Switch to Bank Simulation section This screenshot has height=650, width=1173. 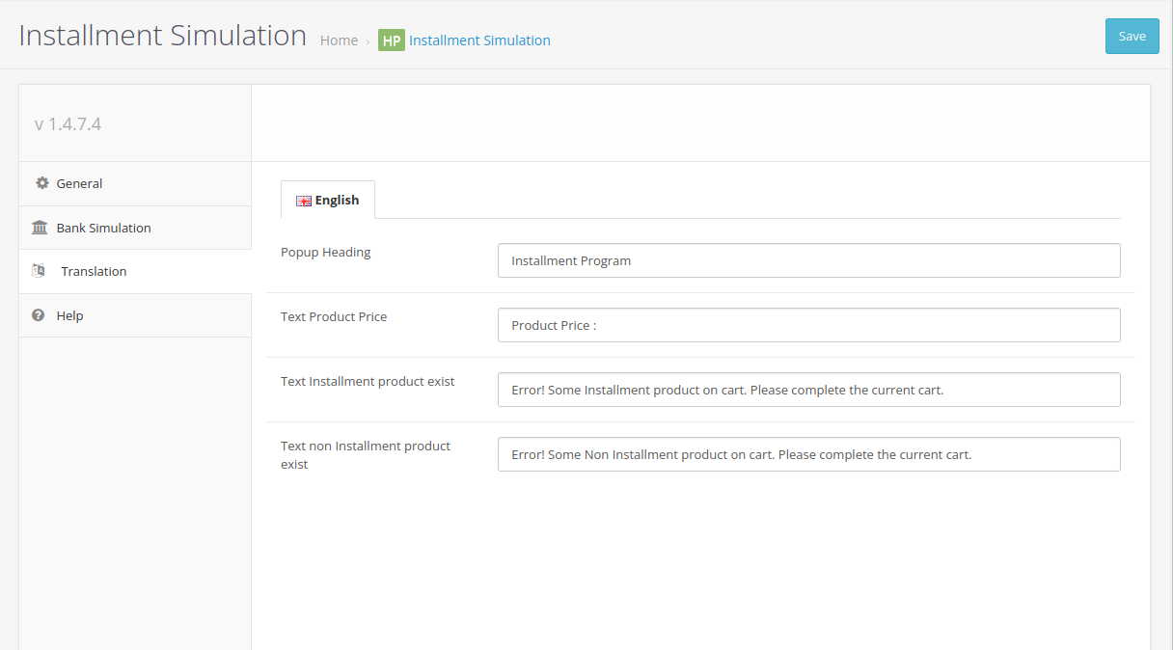point(103,228)
